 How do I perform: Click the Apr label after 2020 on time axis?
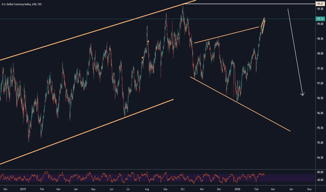[x=291, y=189]
